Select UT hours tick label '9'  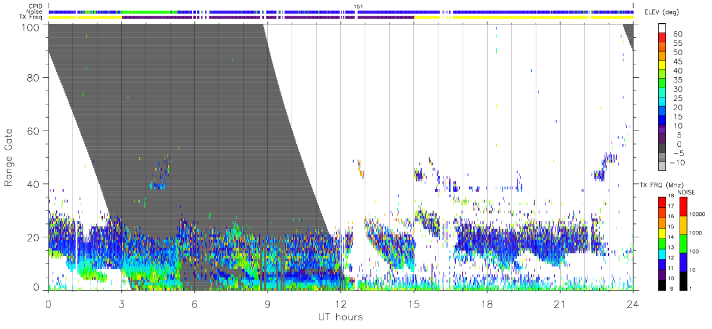click(x=267, y=304)
